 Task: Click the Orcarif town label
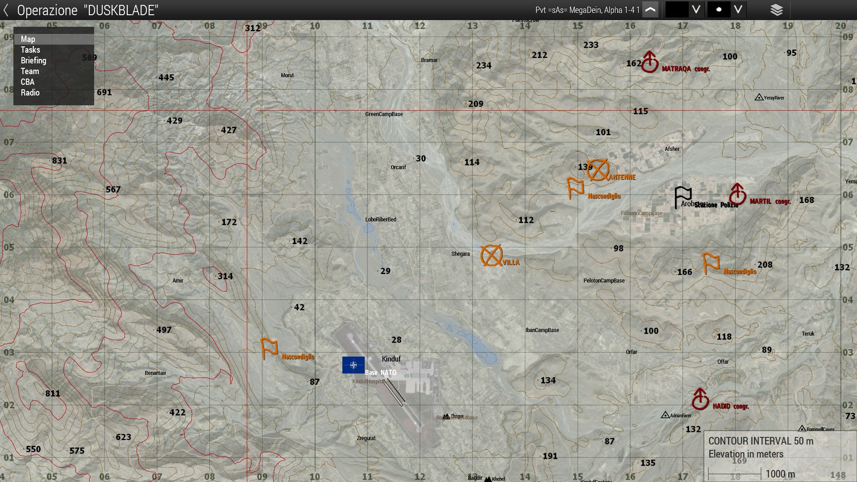(x=398, y=167)
